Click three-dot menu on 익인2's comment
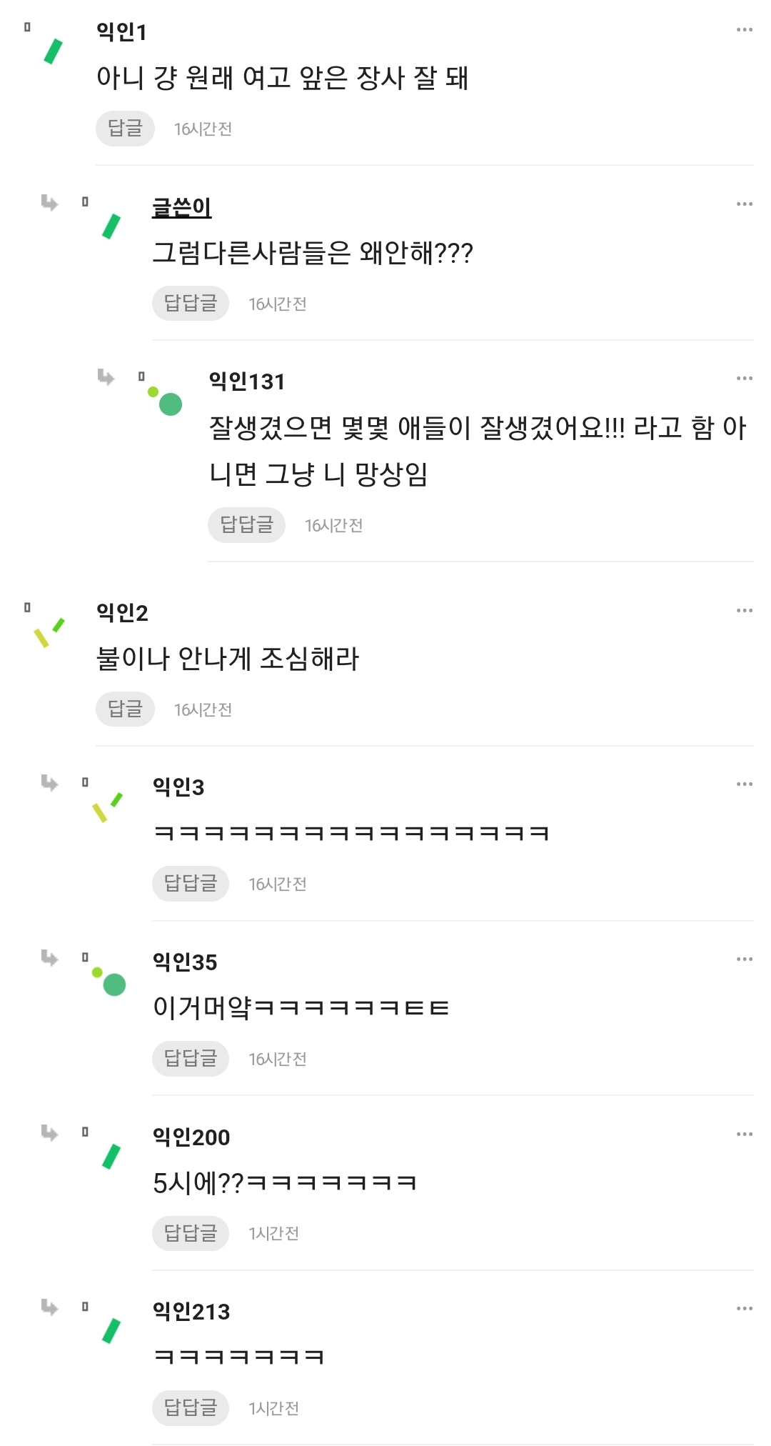This screenshot has height=1446, width=771. click(744, 611)
